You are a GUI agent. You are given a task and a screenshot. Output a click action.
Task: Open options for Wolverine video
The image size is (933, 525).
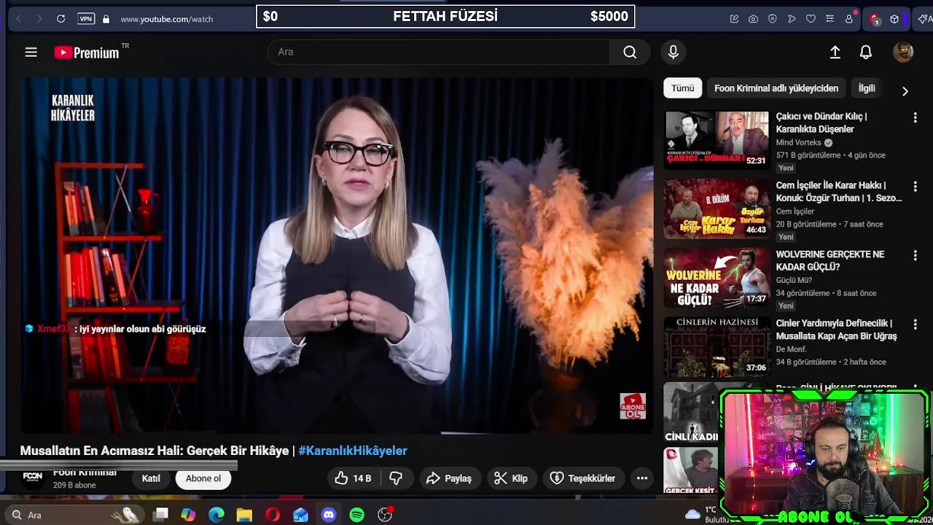pos(915,255)
